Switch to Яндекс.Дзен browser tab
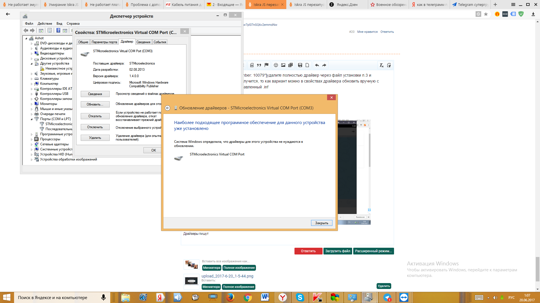The image size is (540, 303). (x=347, y=4)
